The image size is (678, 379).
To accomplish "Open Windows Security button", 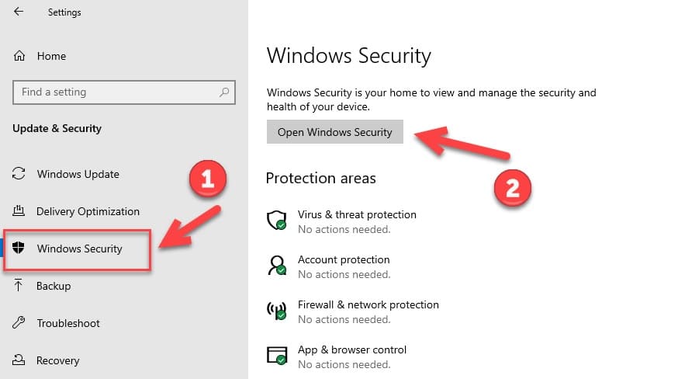I will coord(334,132).
